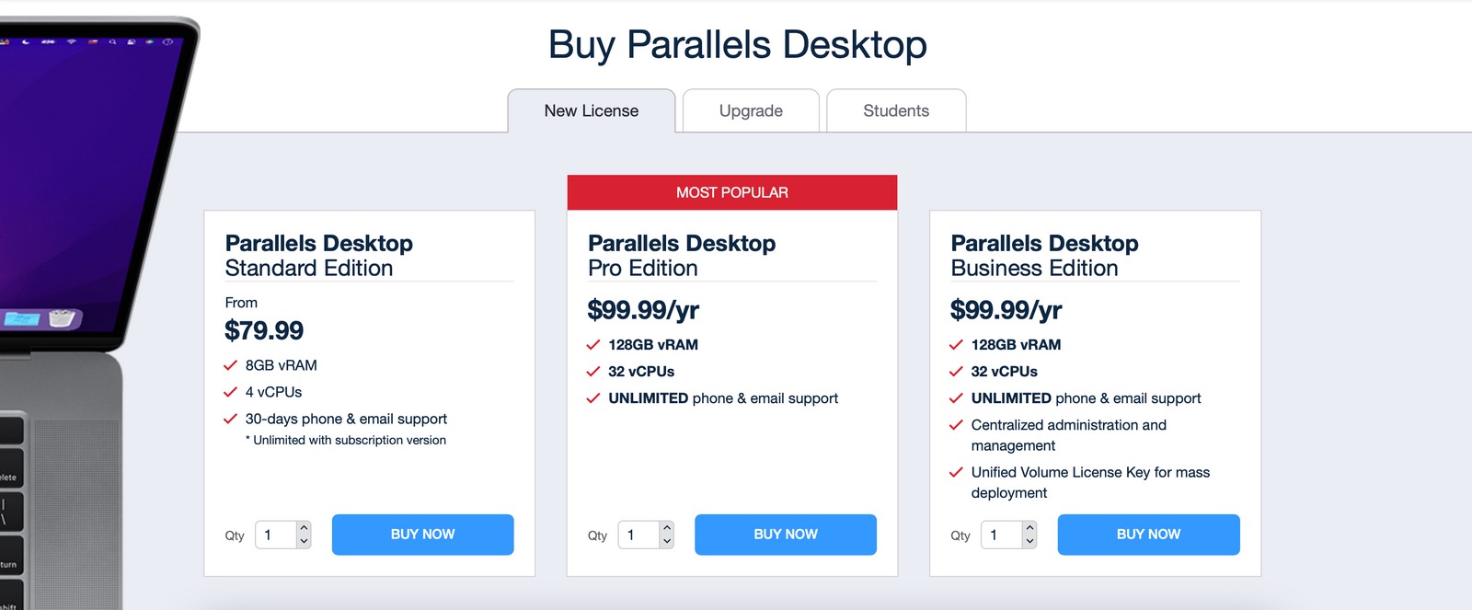Focus the Pro Edition Qty field
1472x610 pixels.
tap(638, 535)
